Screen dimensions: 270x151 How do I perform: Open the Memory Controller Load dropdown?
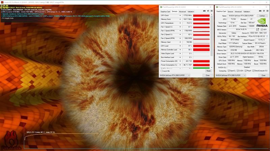click(180, 50)
